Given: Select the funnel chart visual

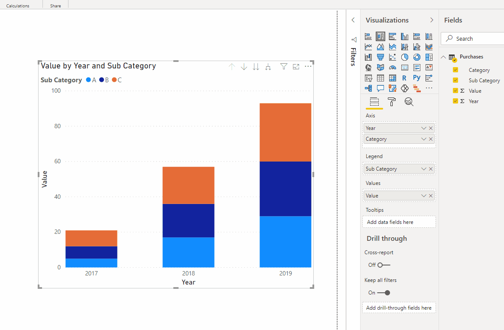Looking at the screenshot, I should (380, 57).
